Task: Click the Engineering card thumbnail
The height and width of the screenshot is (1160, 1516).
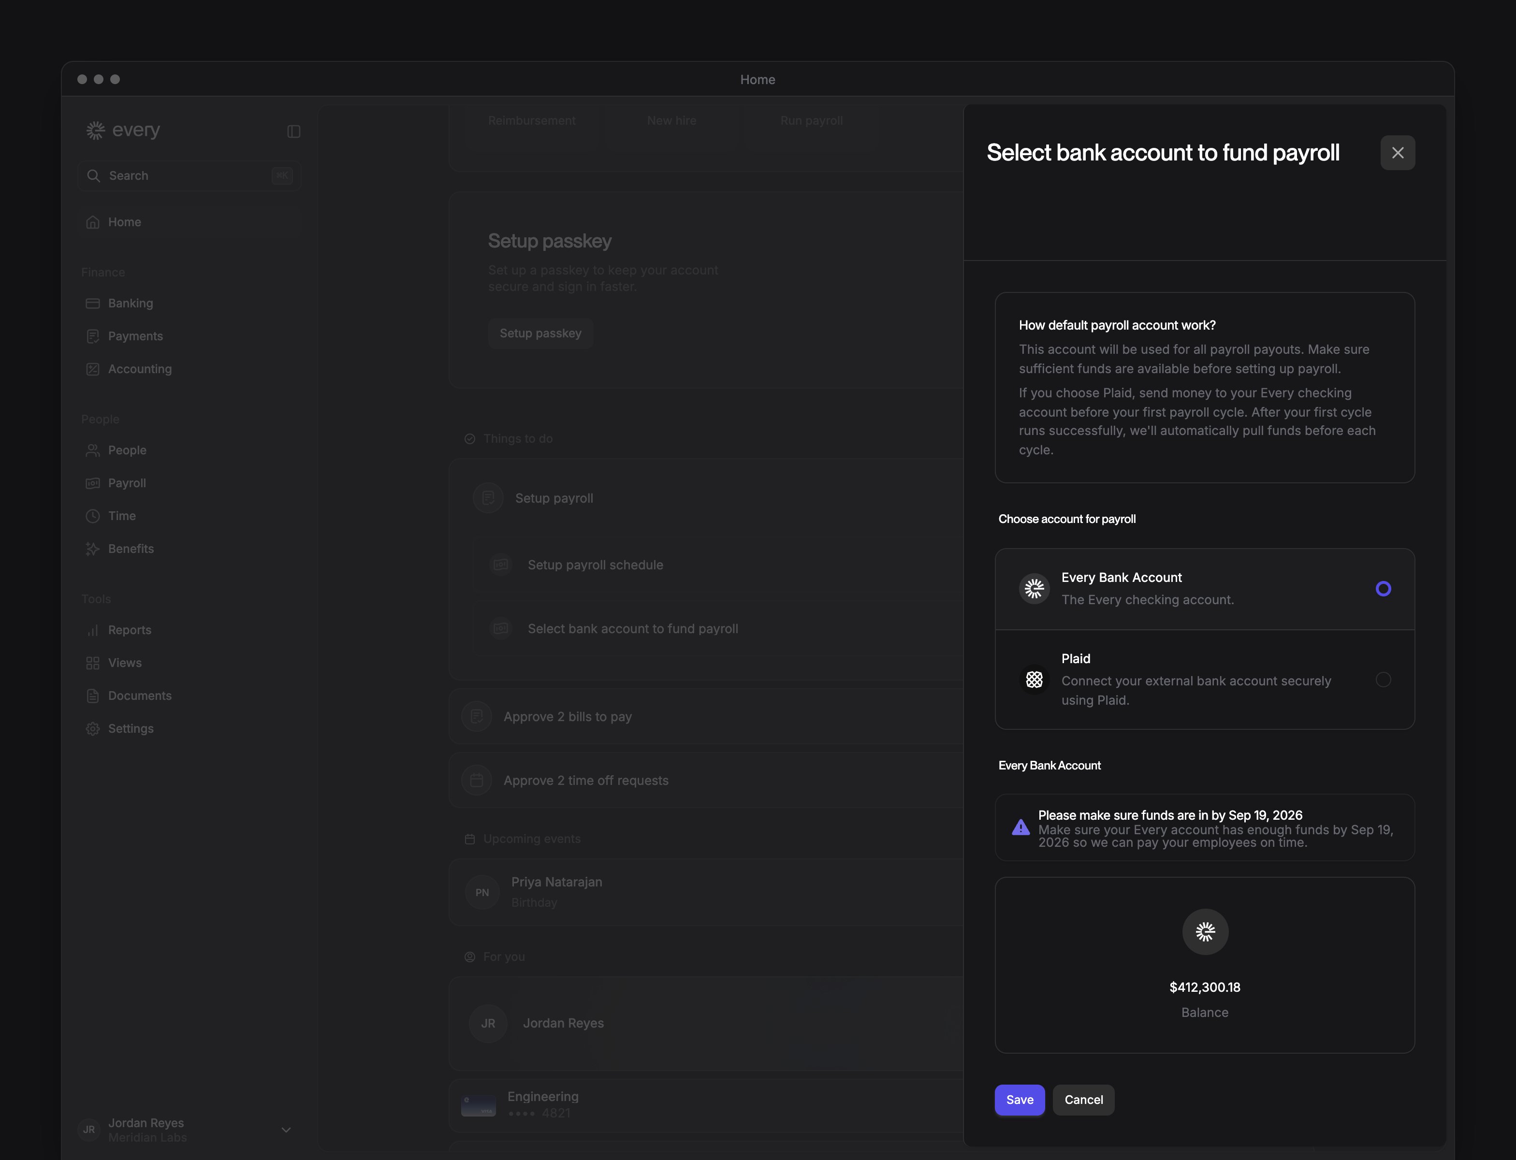Action: pos(478,1105)
